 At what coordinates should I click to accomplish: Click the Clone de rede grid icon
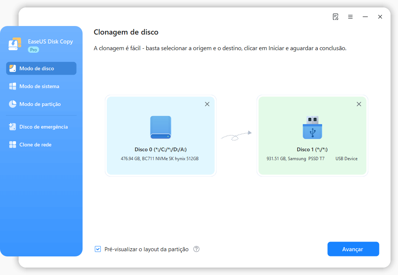tap(13, 145)
